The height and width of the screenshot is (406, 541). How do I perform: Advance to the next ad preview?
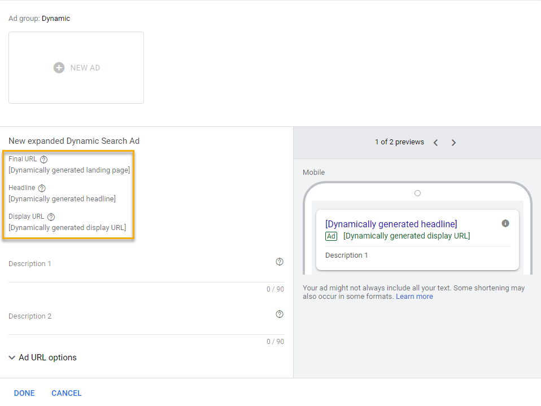(453, 143)
